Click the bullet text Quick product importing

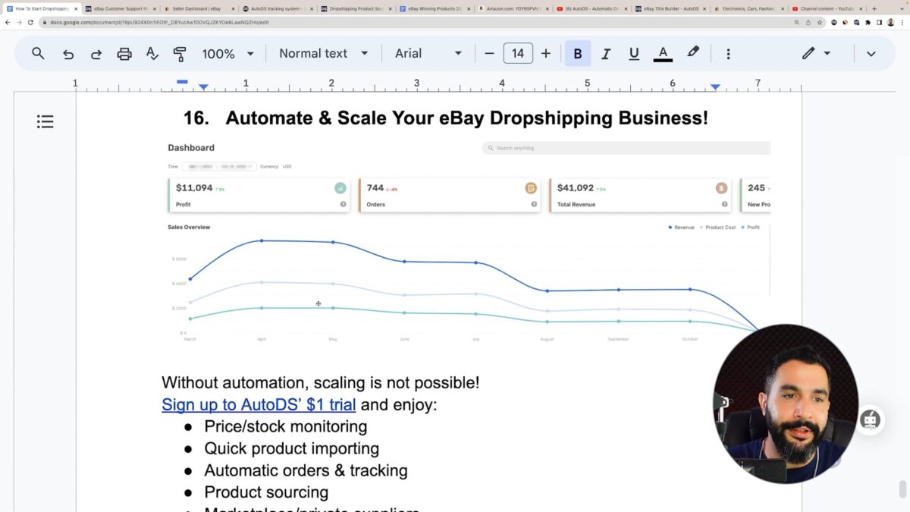[292, 448]
